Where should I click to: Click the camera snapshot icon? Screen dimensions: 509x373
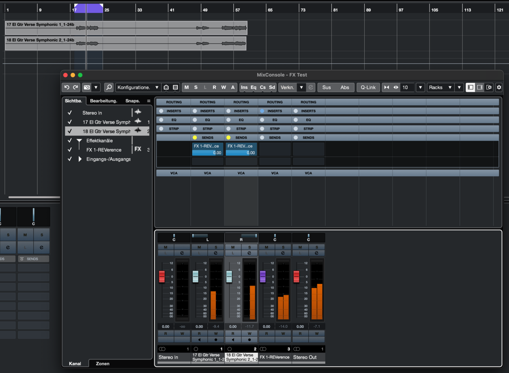(87, 87)
